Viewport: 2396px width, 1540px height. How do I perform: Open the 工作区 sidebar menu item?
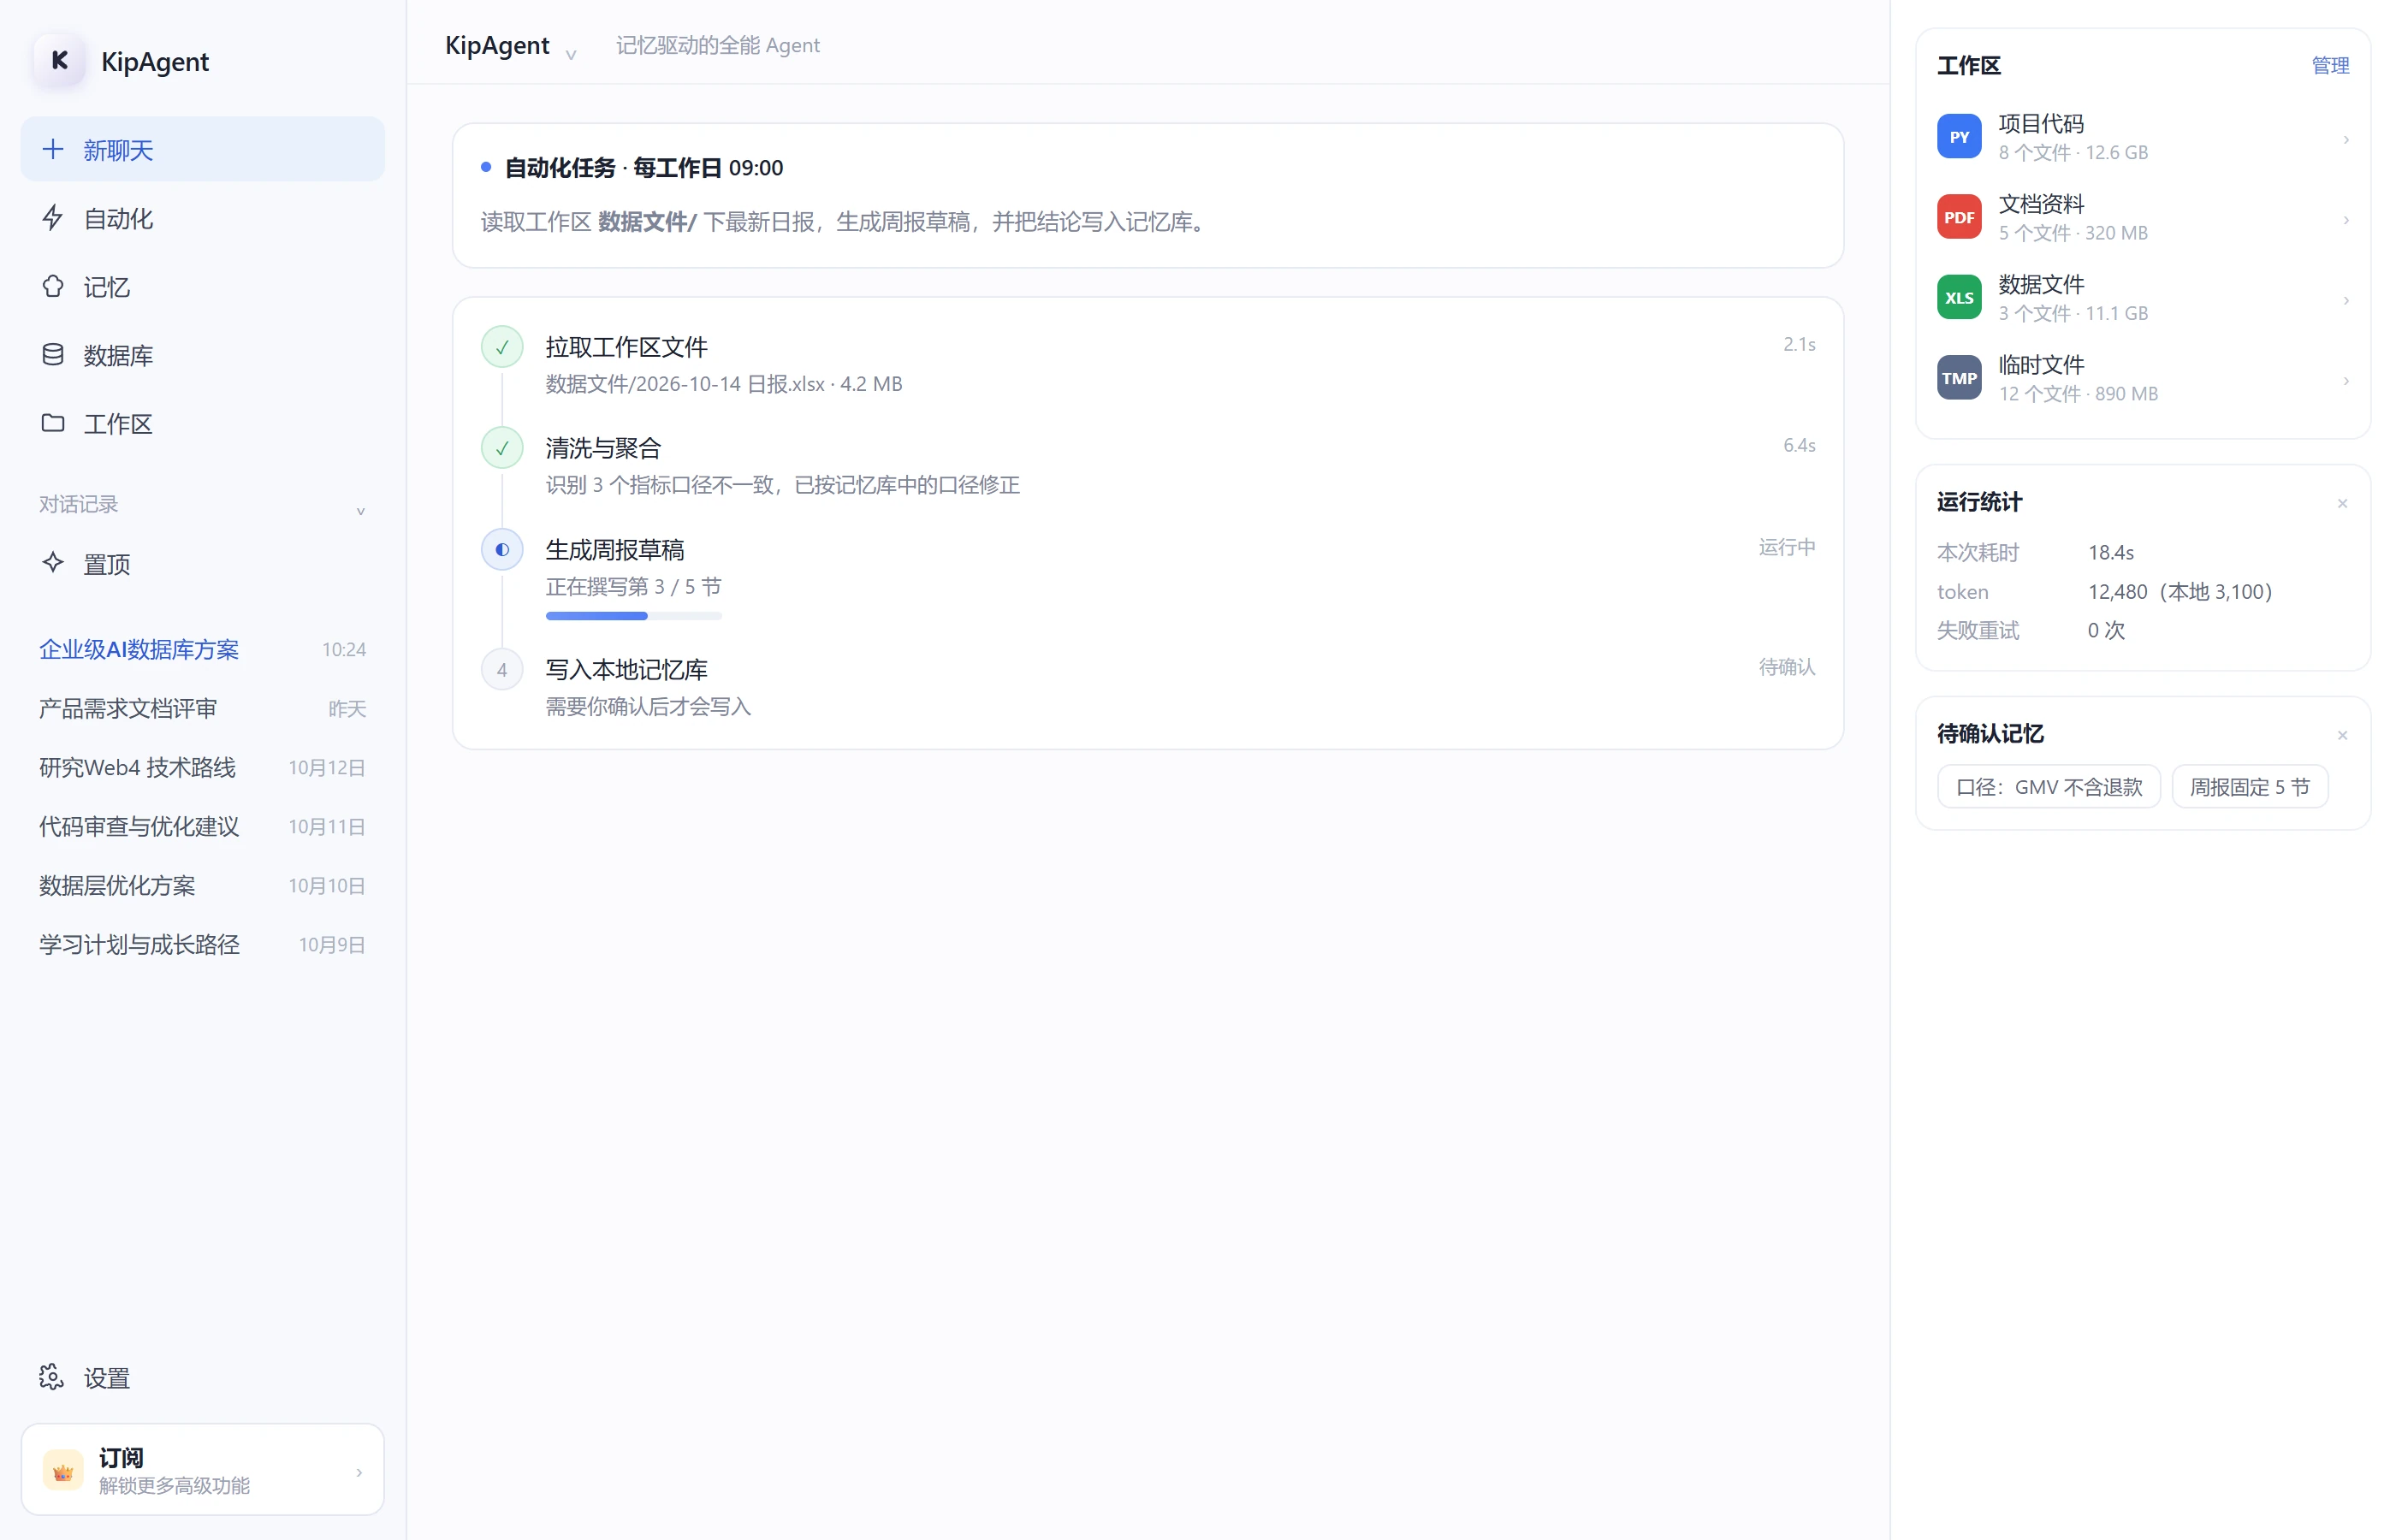[x=202, y=424]
